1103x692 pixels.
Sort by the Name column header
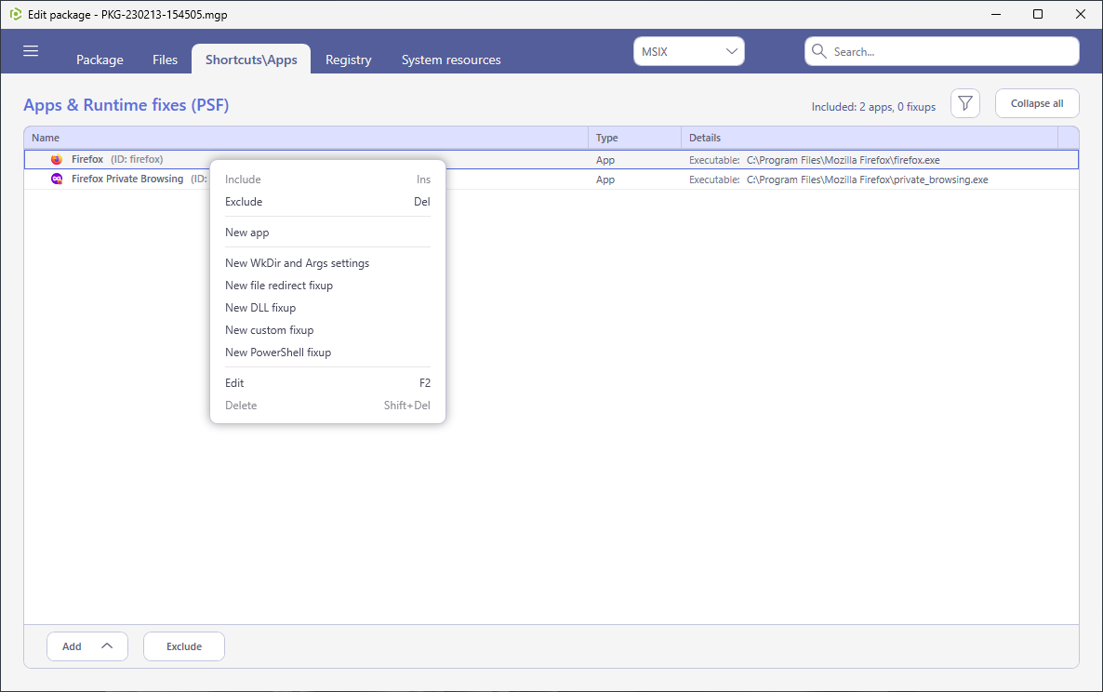pyautogui.click(x=306, y=138)
